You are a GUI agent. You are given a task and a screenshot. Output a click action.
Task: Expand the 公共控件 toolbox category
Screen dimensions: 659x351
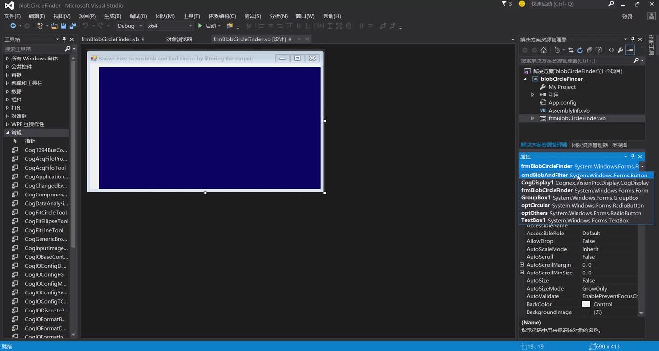[7, 67]
